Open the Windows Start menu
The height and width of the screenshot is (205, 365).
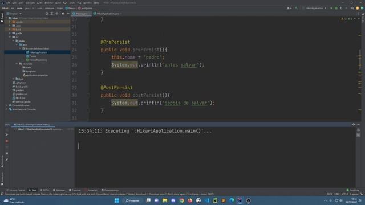[116, 200]
